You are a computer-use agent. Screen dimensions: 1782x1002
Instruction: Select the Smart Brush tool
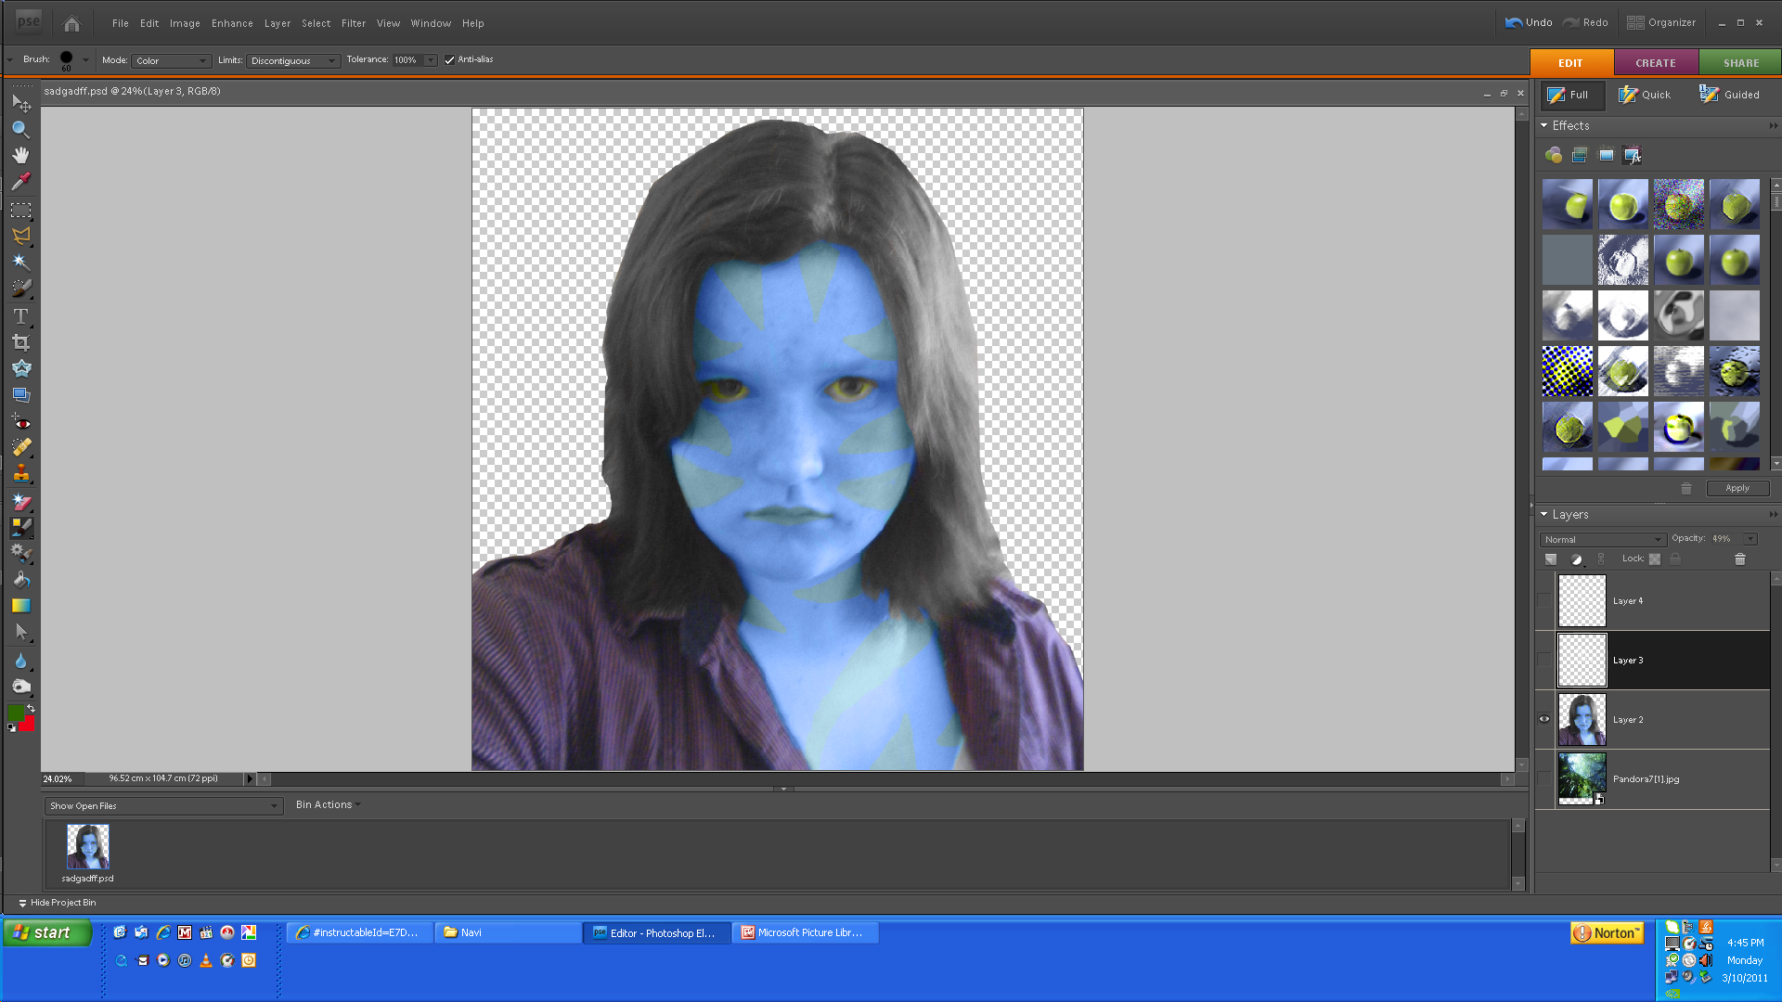[x=21, y=553]
